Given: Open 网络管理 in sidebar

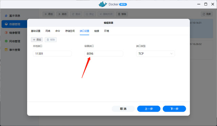Looking at the screenshot, I should (15, 41).
